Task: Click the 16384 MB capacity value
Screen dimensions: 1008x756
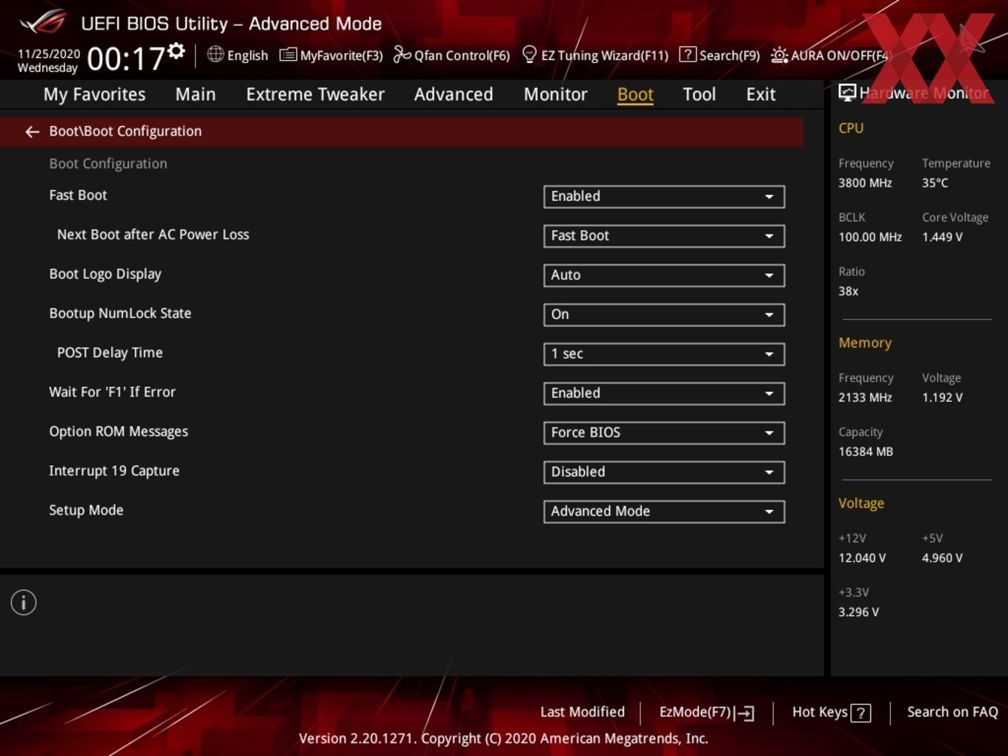Action: pos(866,451)
